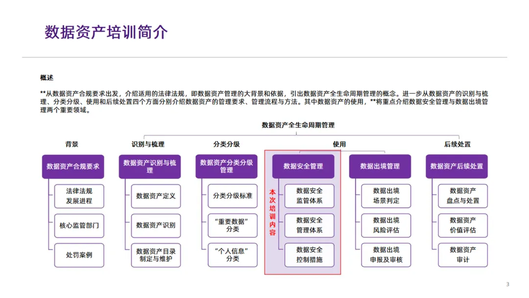Click the 使用 column label

[339, 144]
